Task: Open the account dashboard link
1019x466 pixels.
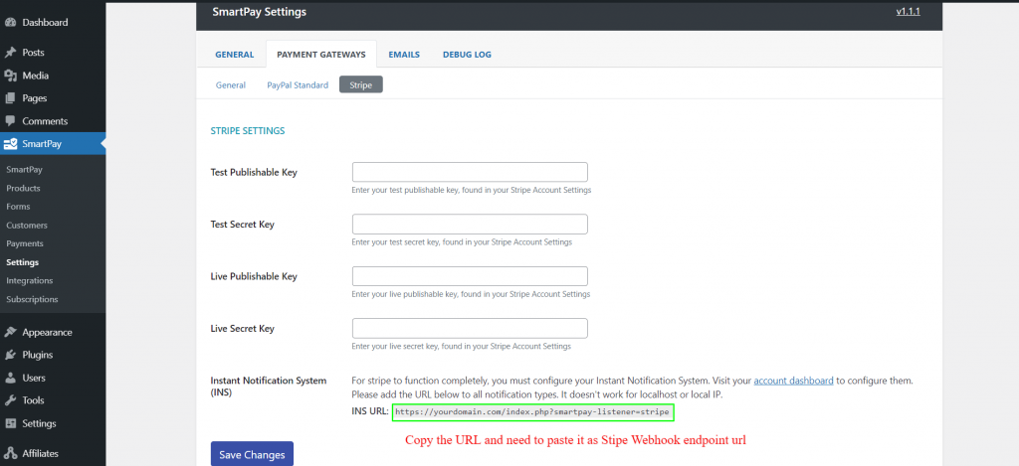Action: (793, 381)
